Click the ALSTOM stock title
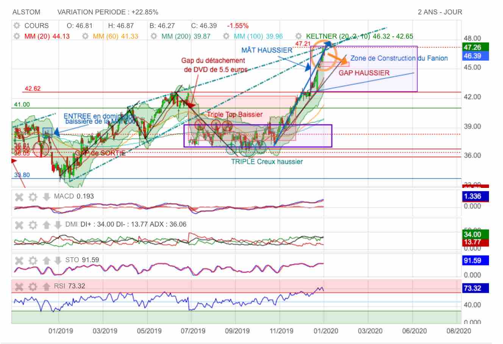This screenshot has height=344, width=503. 26,12
